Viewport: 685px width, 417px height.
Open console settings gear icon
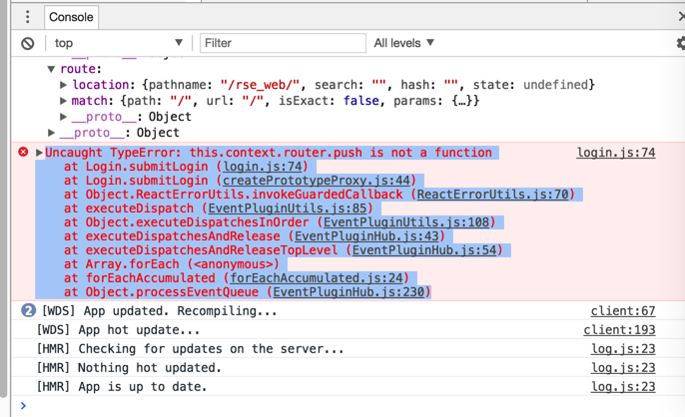pos(680,43)
